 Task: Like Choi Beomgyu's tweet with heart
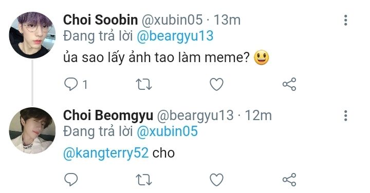tap(217, 180)
